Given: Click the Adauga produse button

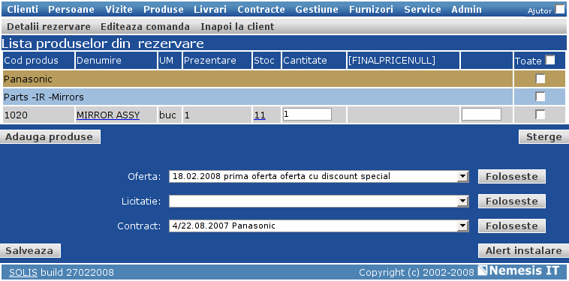Looking at the screenshot, I should (50, 137).
